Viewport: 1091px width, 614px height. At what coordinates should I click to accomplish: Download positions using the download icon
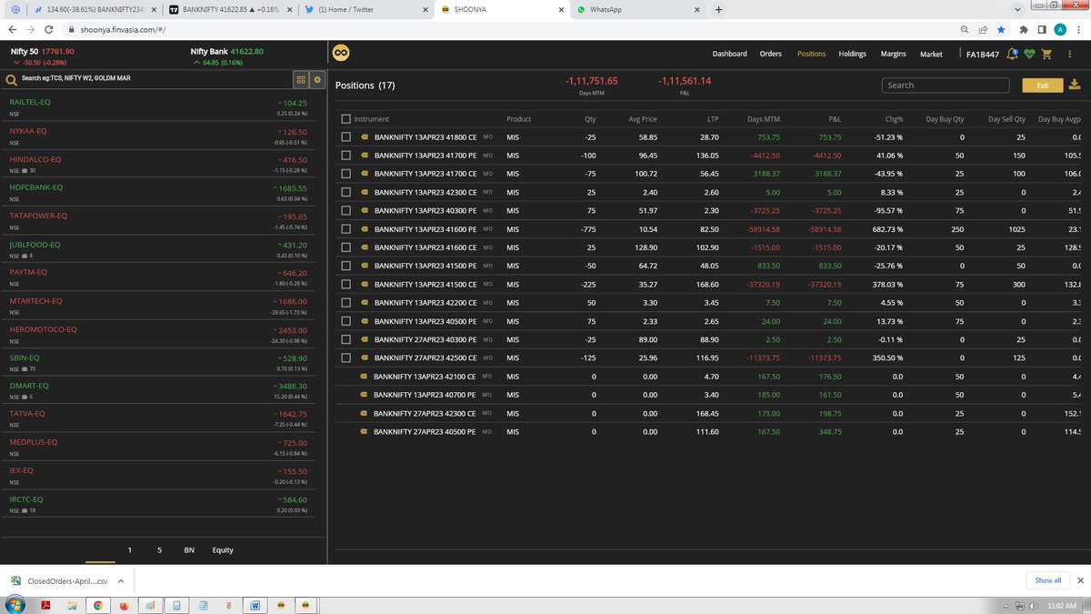(1074, 85)
